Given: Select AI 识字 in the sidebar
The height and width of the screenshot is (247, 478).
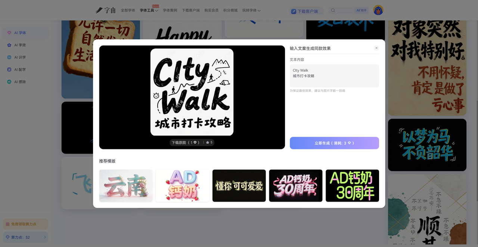Looking at the screenshot, I should coord(20,57).
